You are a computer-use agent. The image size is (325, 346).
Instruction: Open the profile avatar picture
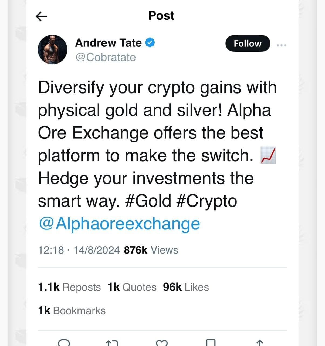[52, 49]
